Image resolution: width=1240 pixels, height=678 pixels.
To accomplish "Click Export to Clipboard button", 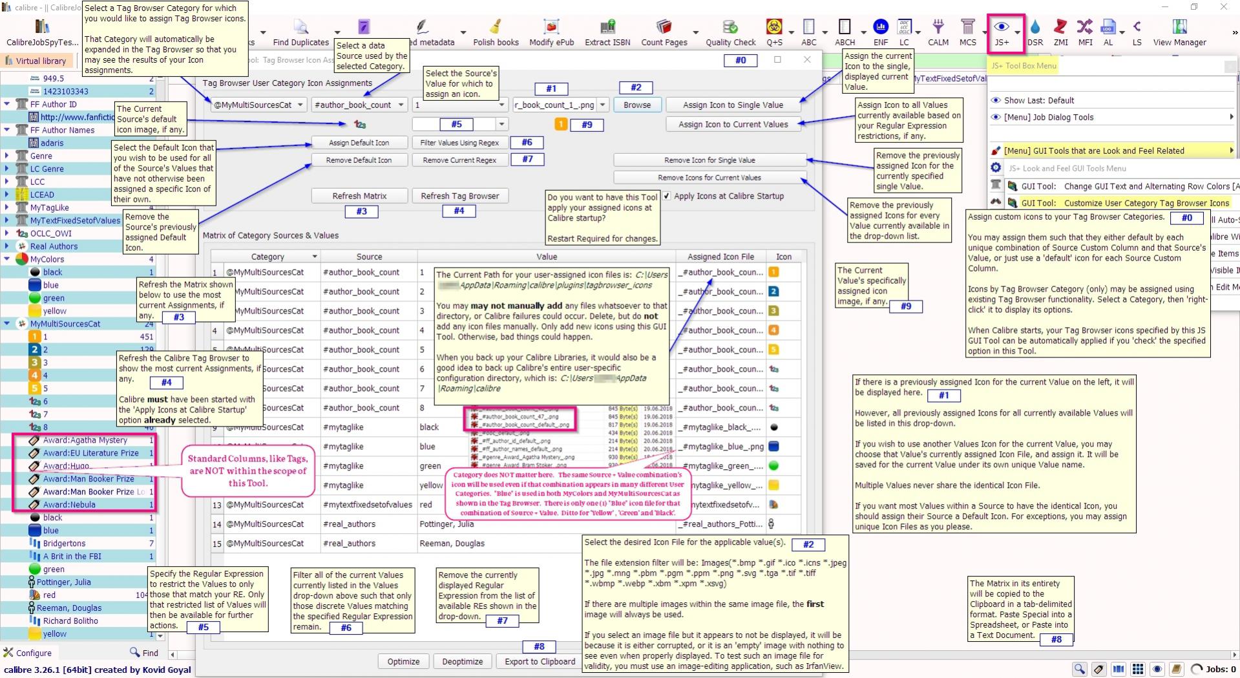I will coord(540,661).
